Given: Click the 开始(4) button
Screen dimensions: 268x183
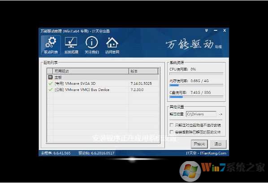Looking at the screenshot, I should (199, 144).
